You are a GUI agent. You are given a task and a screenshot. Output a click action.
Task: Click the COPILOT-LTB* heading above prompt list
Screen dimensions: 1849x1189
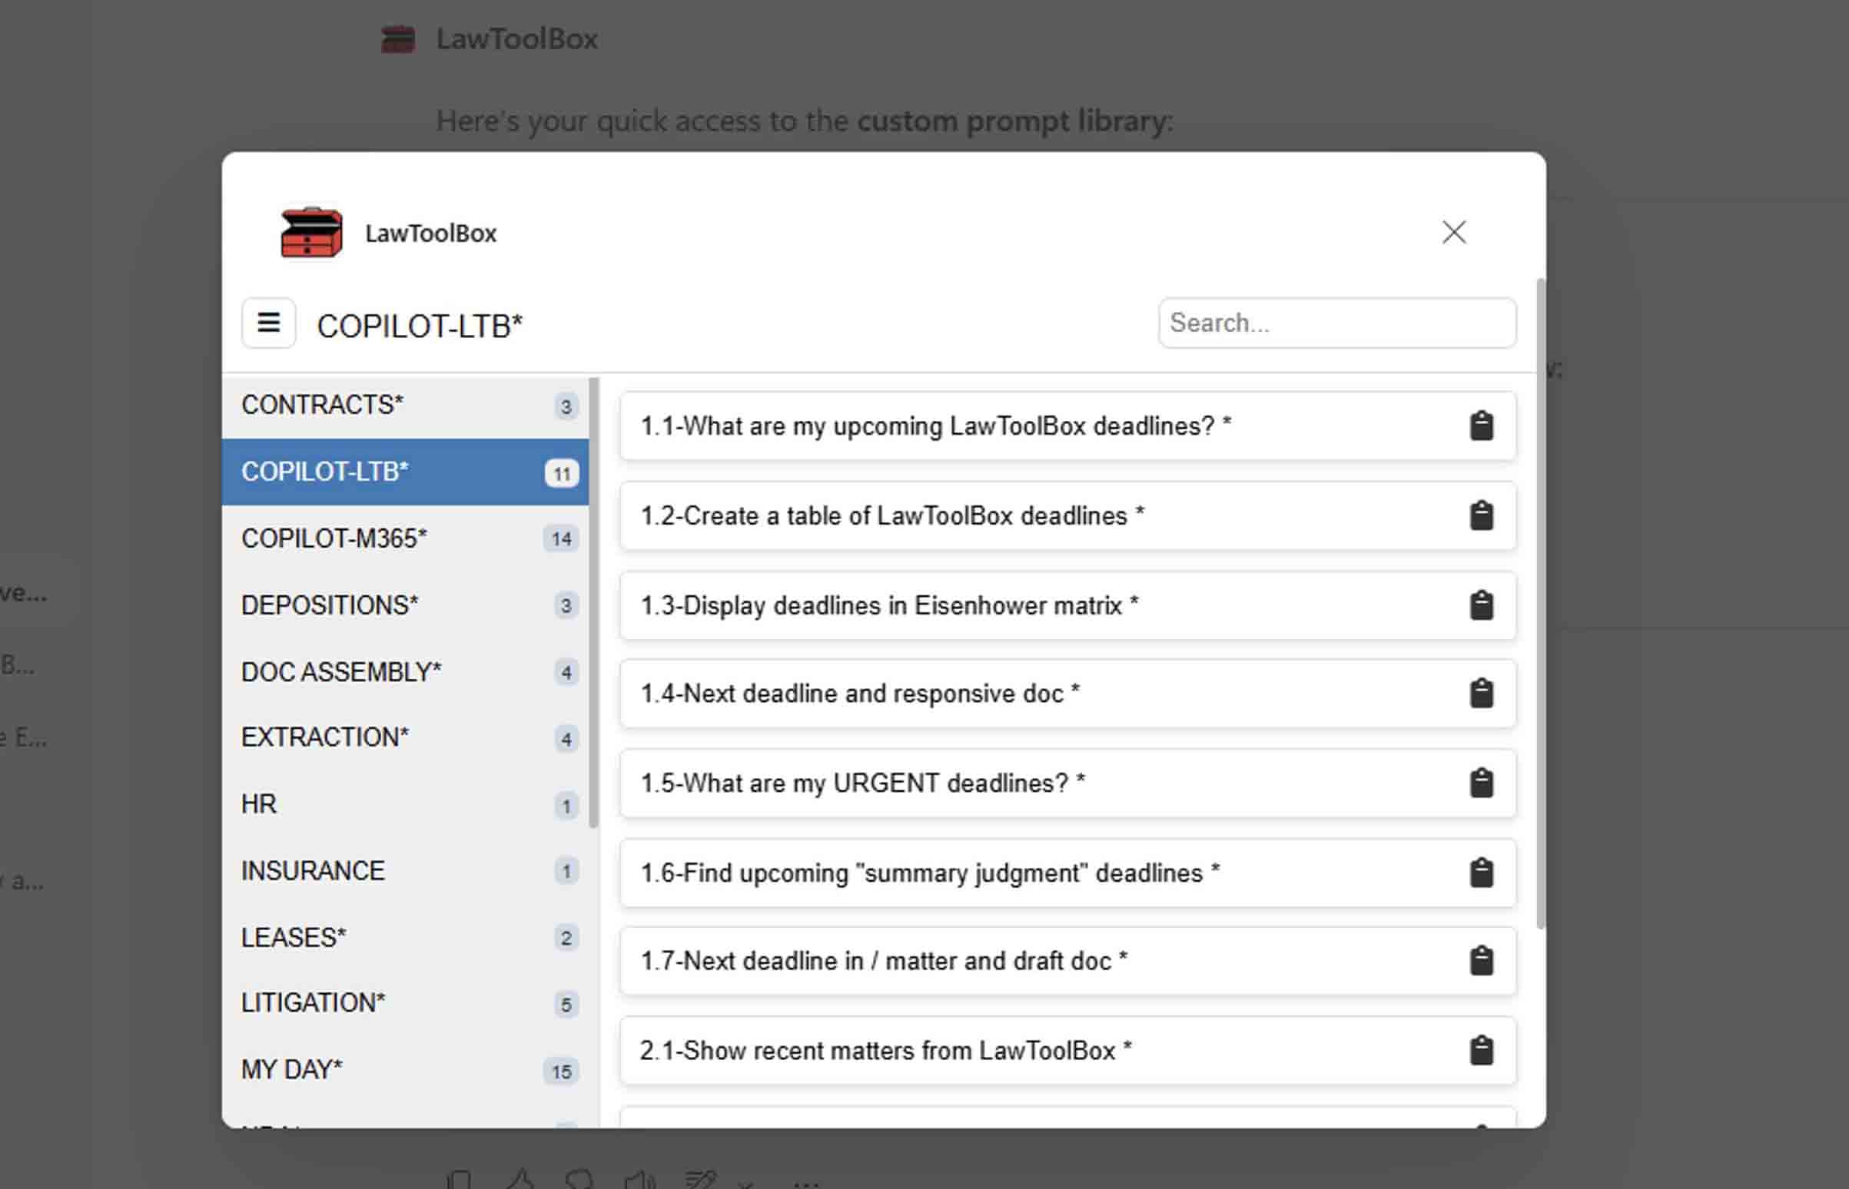(x=420, y=326)
